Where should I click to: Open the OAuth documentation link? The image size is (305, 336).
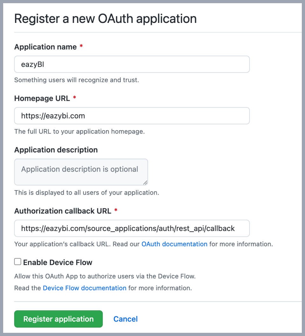point(174,244)
